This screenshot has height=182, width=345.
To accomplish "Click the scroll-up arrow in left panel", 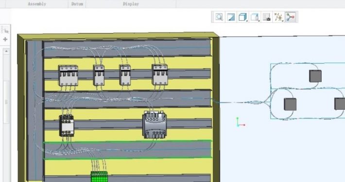I will click(6, 51).
